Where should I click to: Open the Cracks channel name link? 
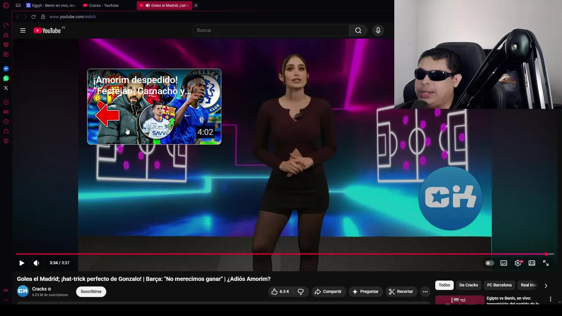point(40,289)
